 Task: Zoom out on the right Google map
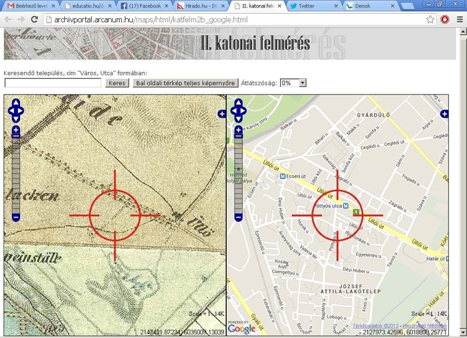[x=238, y=218]
